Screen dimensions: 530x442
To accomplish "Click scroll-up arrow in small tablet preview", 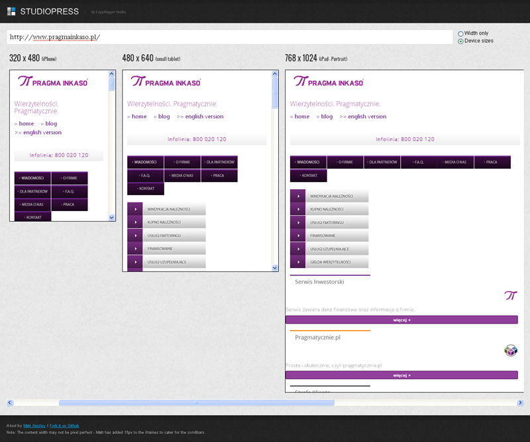I will point(275,74).
